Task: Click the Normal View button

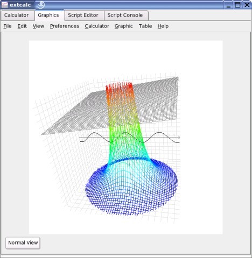Action: (x=23, y=243)
